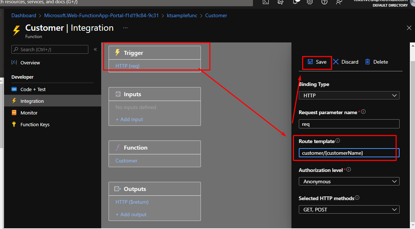Click the feedback person icon
415x229 pixels.
pos(339,2)
